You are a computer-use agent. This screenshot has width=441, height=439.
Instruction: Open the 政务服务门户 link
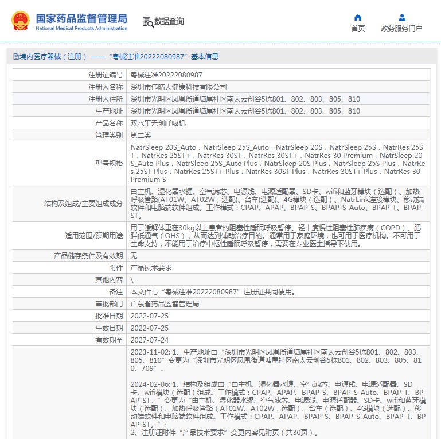pyautogui.click(x=401, y=29)
